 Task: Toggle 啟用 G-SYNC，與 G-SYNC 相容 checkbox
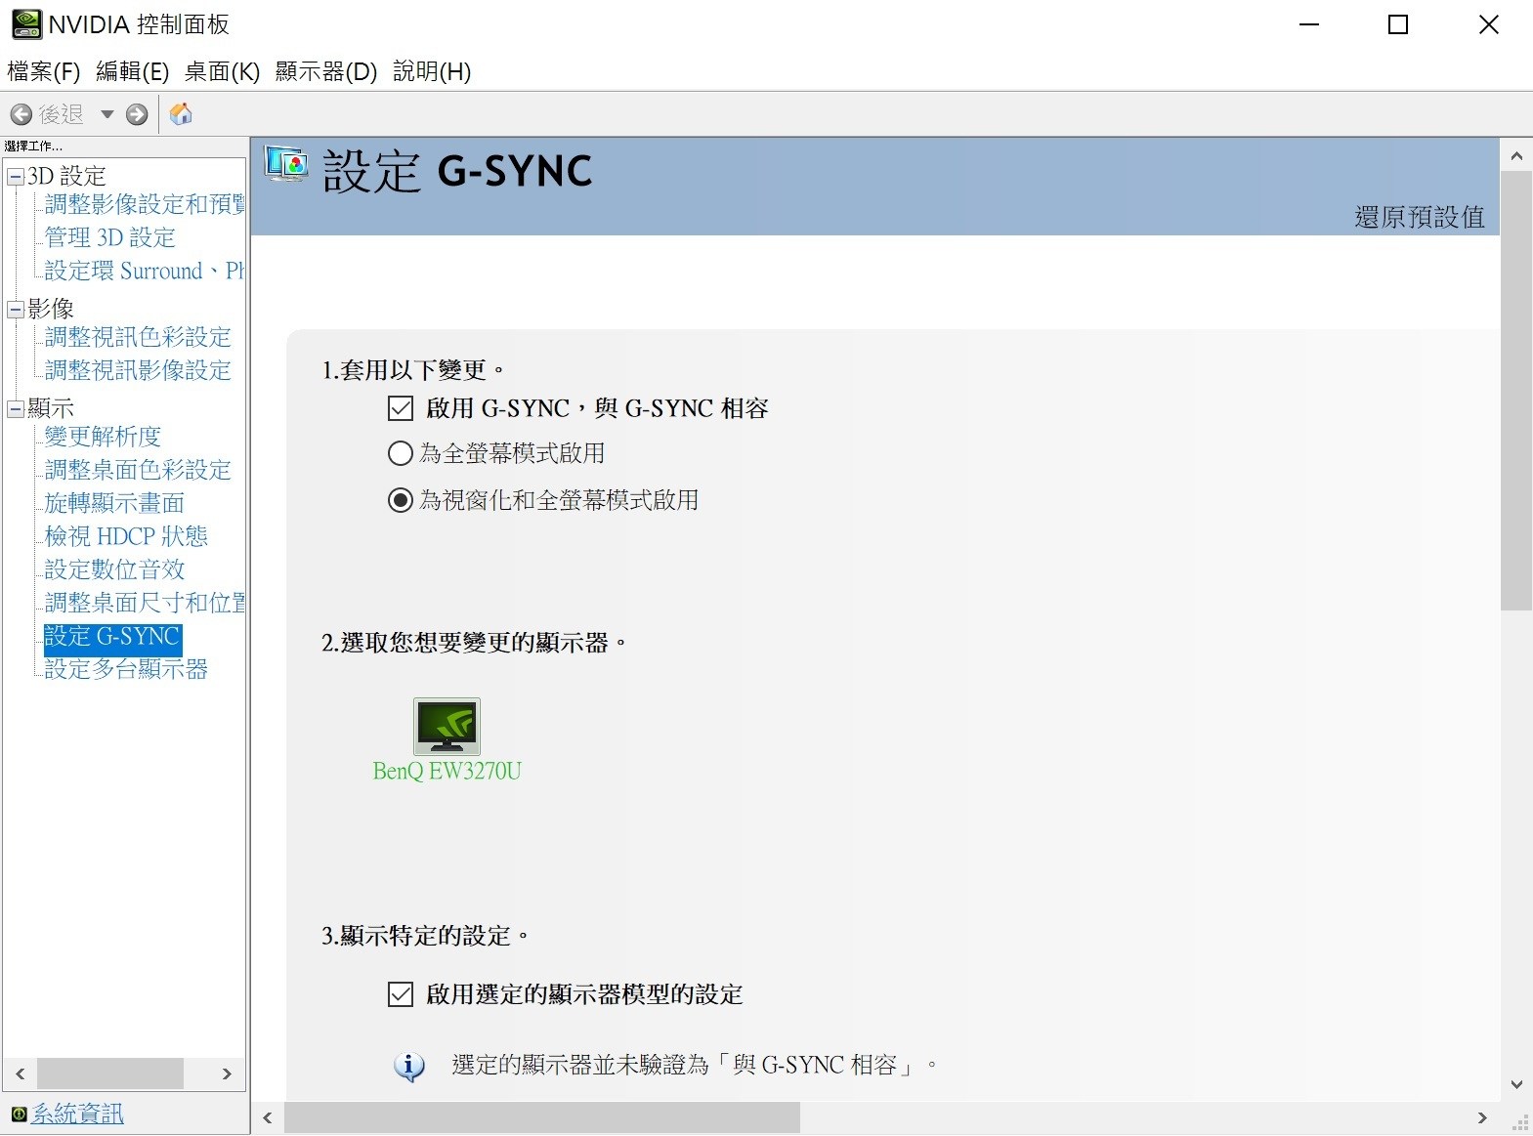[401, 408]
